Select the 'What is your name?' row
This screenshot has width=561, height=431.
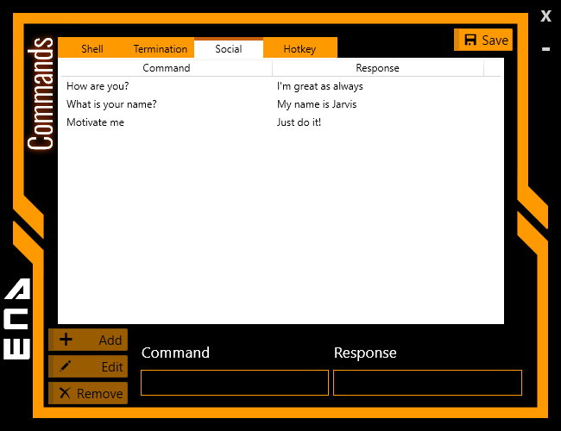[x=111, y=104]
